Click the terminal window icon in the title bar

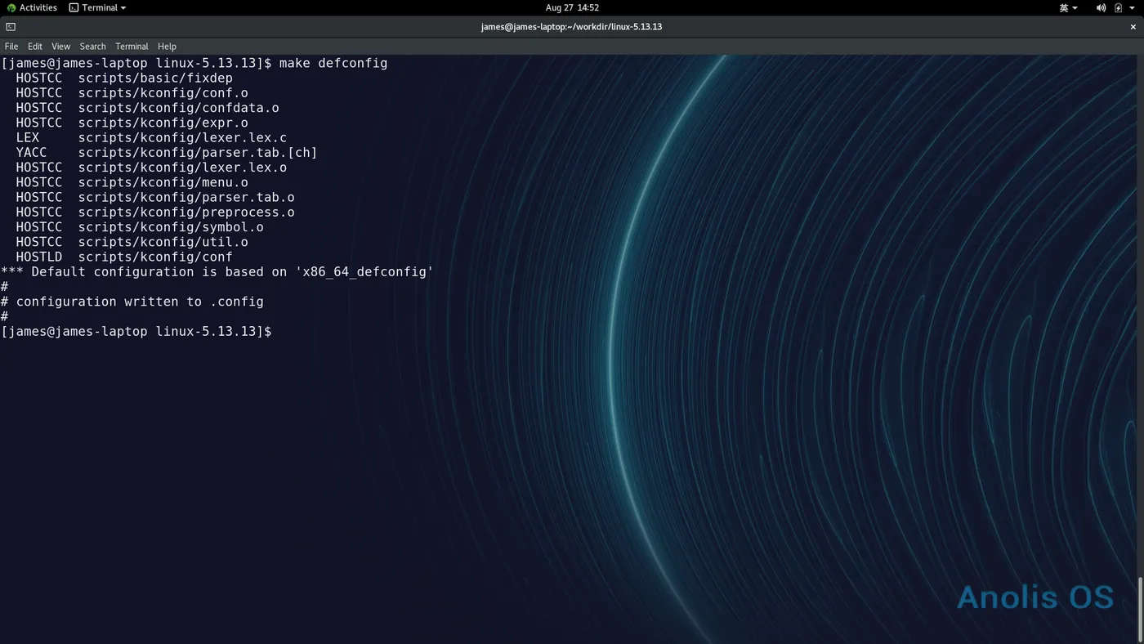11,27
